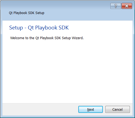Abort setup using the Cancel button
135x118 pixels.
[117, 109]
